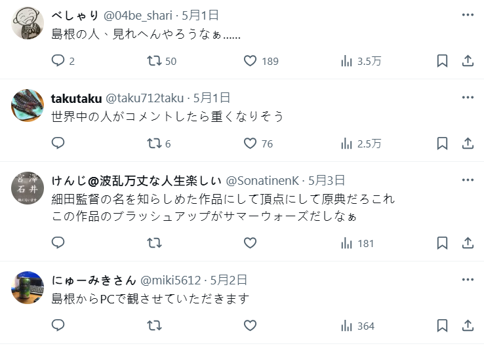The image size is (484, 348).
Task: Like takutaku's tweet with 76 likes
Action: pyautogui.click(x=250, y=144)
